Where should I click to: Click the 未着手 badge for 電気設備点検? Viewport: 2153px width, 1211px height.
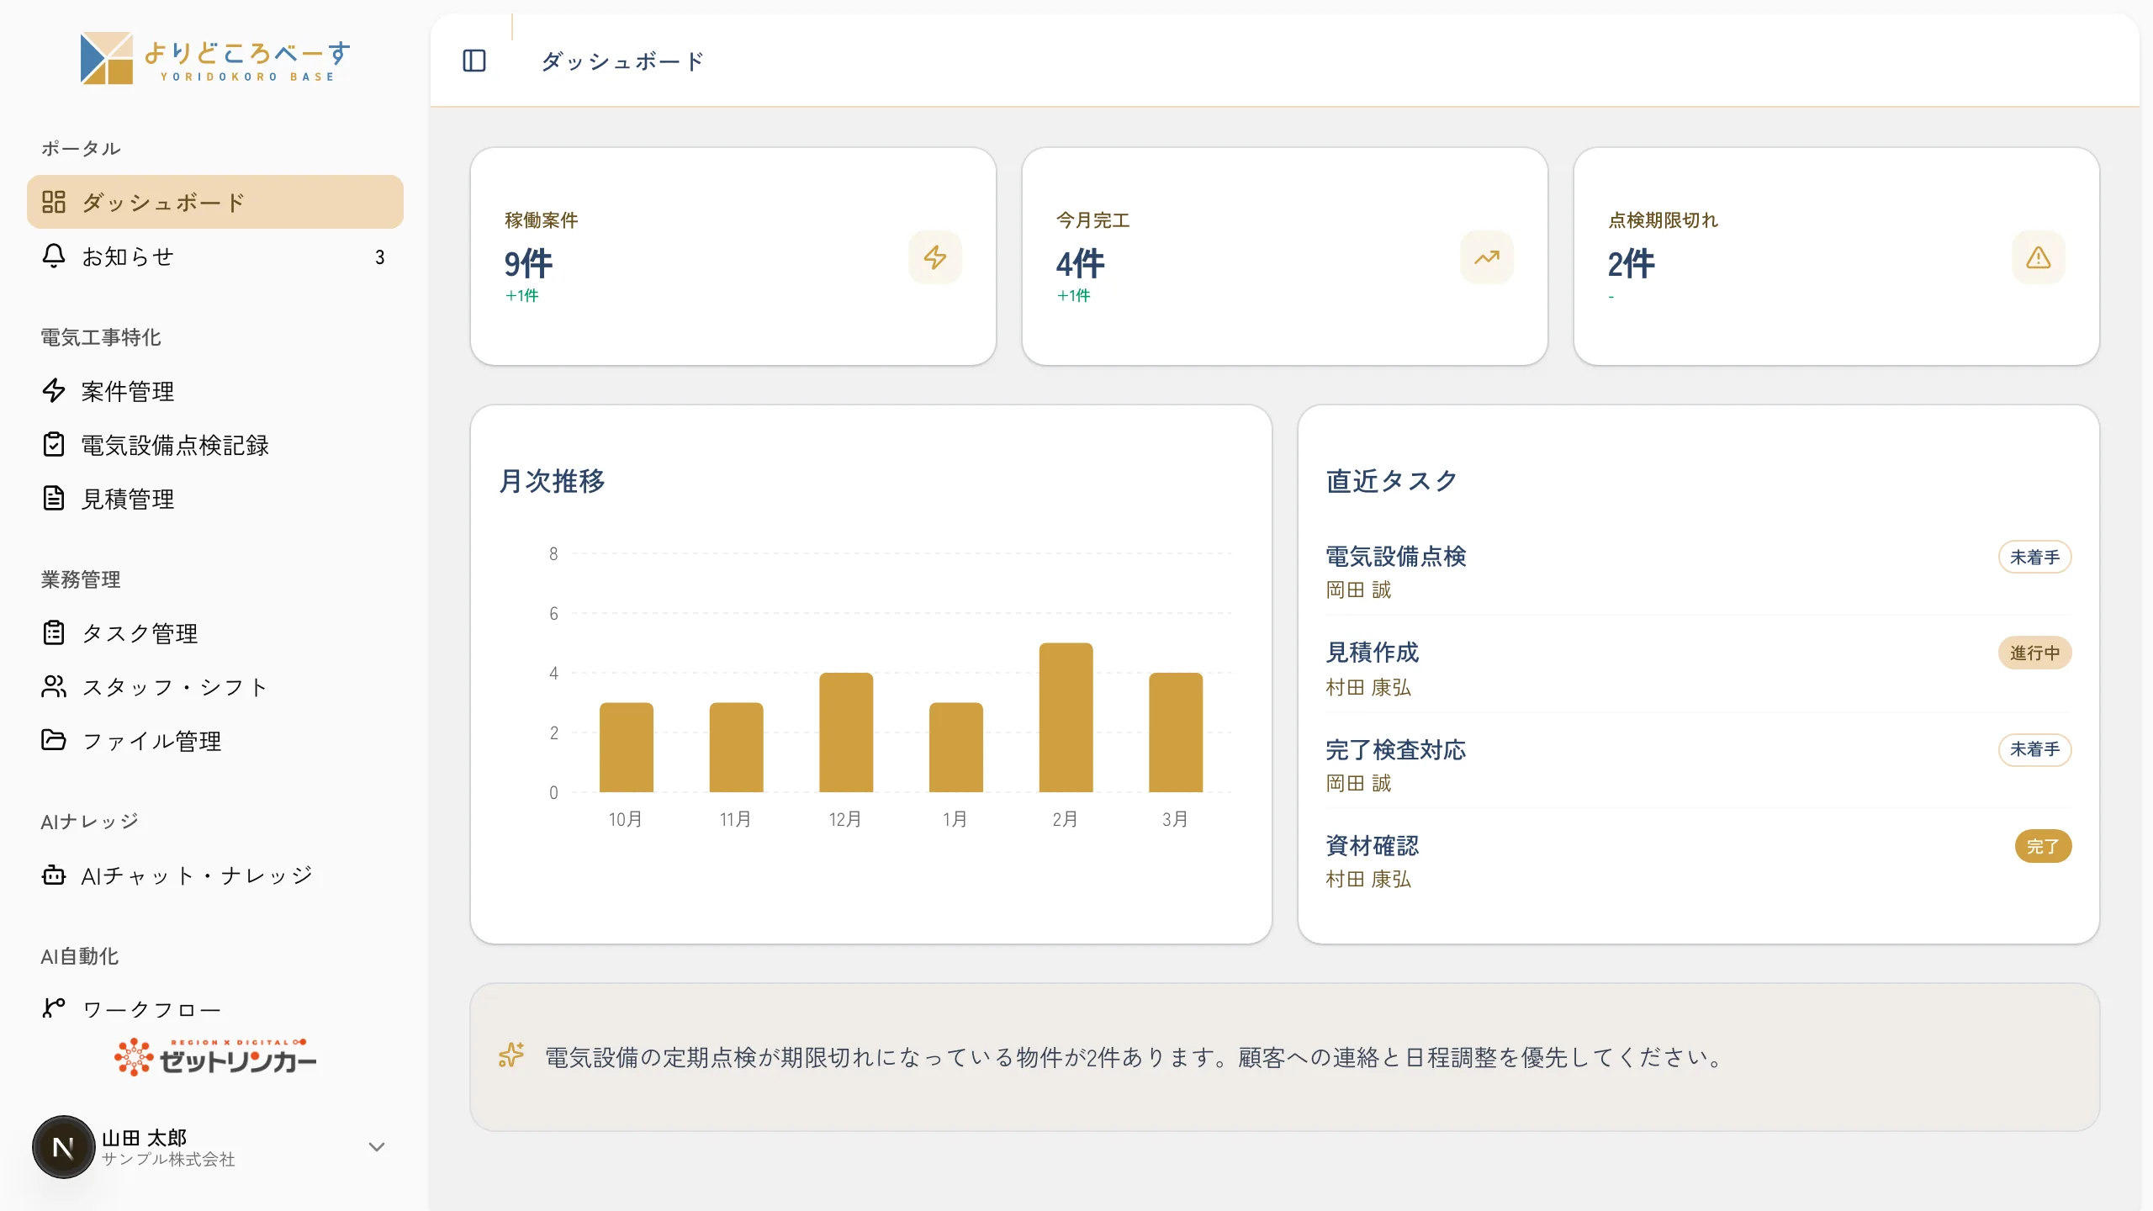(x=2034, y=557)
